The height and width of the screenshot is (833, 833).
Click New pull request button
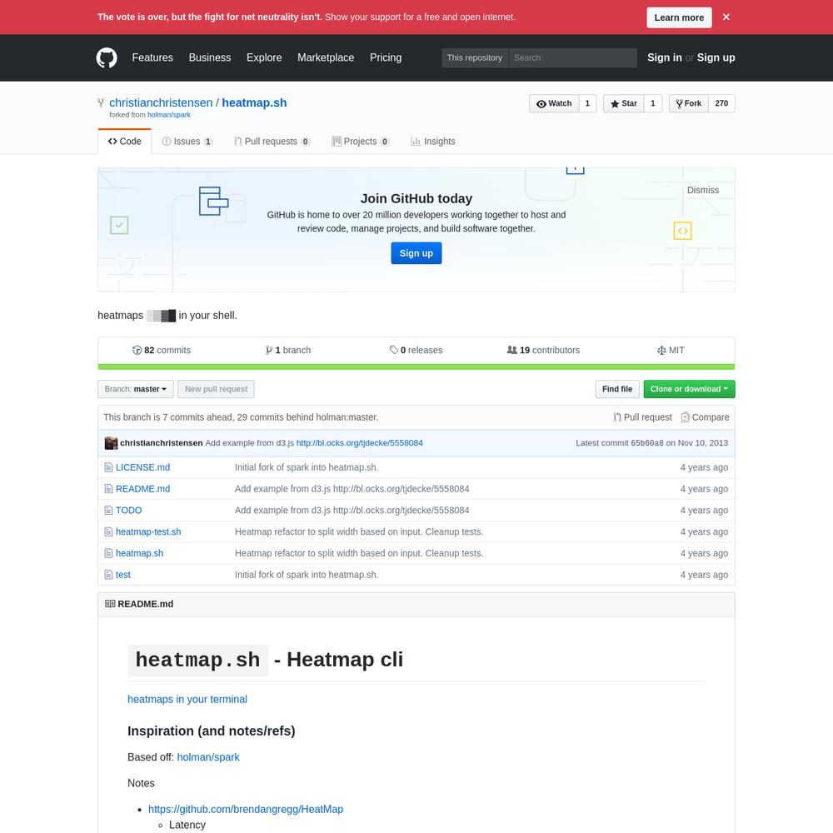(216, 389)
